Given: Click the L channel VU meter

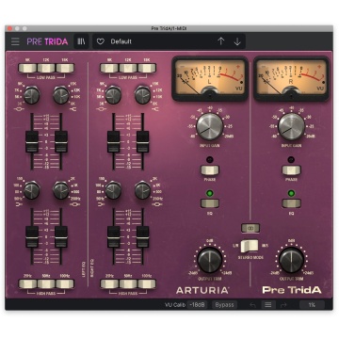Looking at the screenshot, I should coord(210,78).
